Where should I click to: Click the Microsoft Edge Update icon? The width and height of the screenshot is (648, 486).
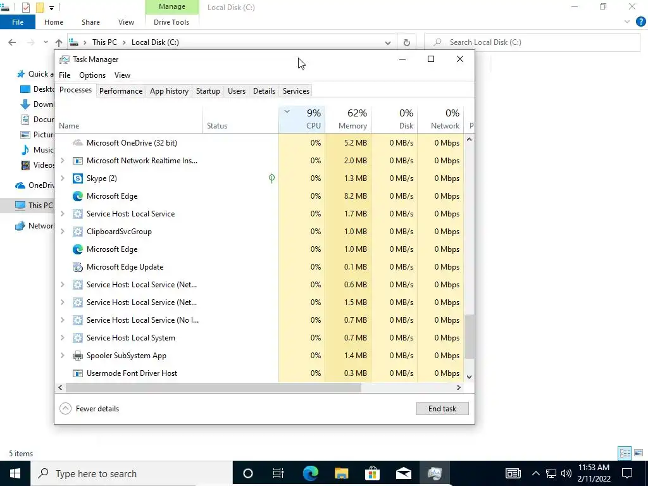pos(78,267)
